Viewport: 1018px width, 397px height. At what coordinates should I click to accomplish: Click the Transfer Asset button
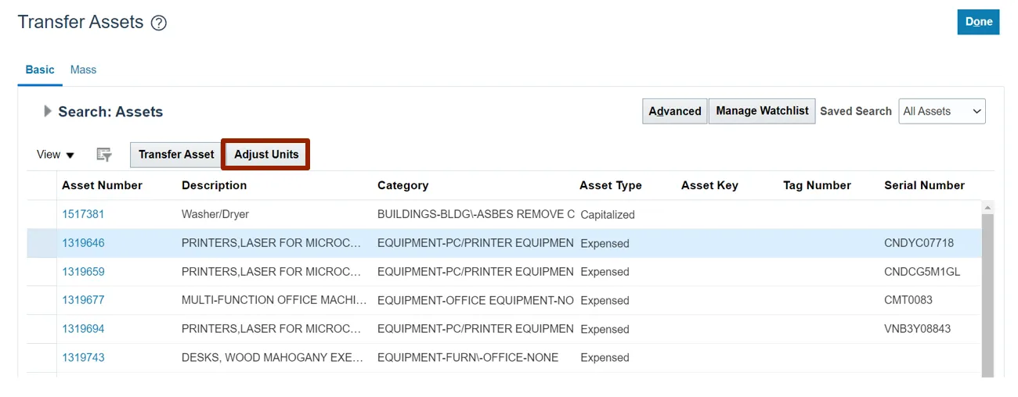[176, 155]
